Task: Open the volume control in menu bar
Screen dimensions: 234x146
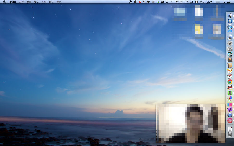Action: click(x=181, y=2)
